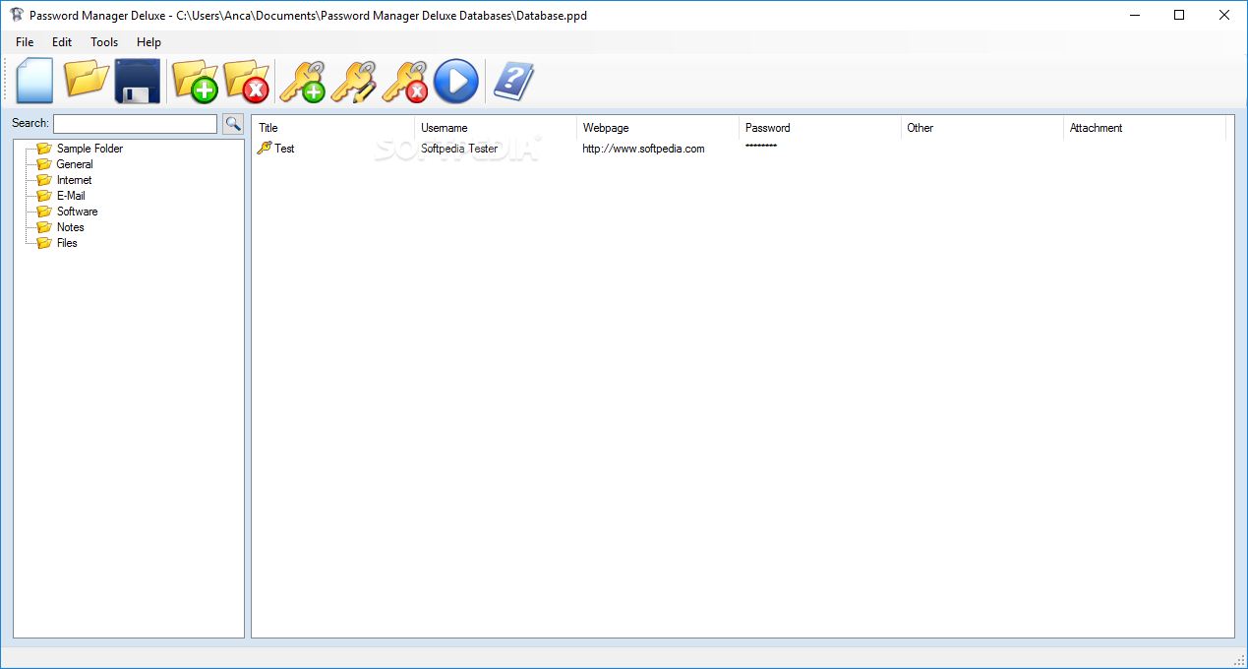Select the Internet folder label

pos(74,180)
